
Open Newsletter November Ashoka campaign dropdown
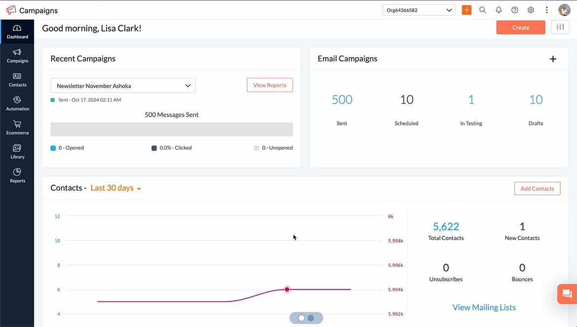pos(123,86)
